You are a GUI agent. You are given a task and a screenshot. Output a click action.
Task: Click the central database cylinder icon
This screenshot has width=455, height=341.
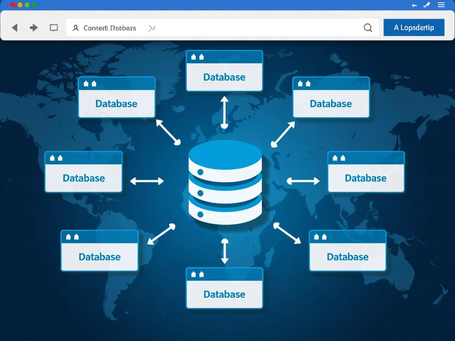click(225, 182)
